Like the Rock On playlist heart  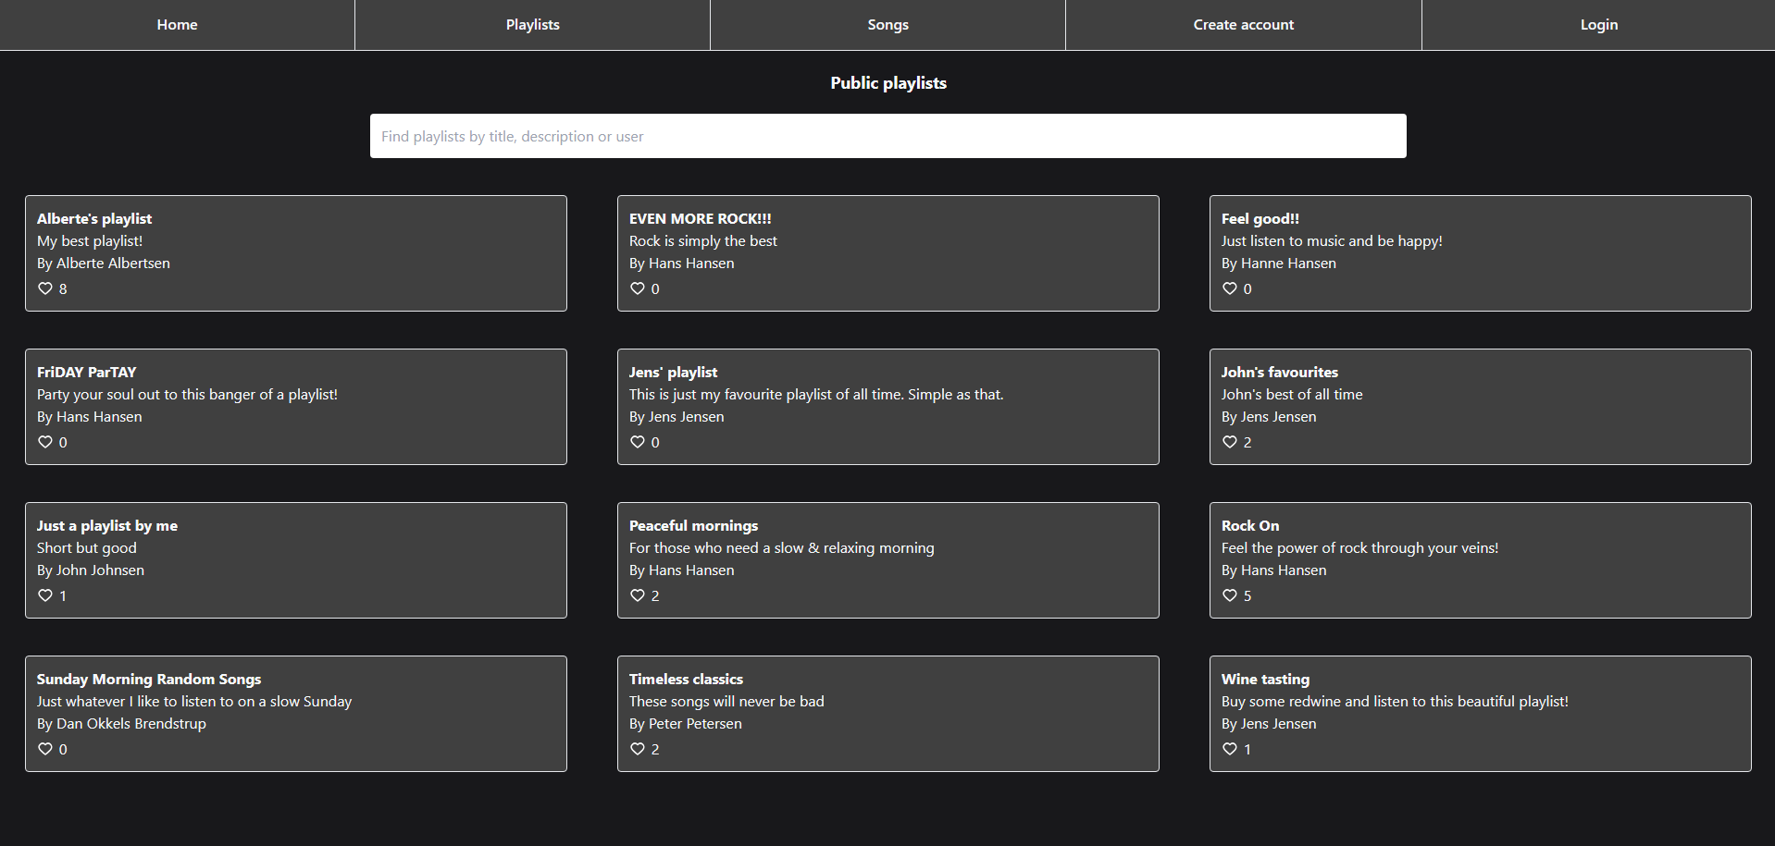[x=1229, y=595]
